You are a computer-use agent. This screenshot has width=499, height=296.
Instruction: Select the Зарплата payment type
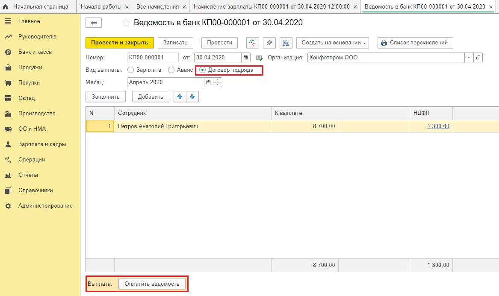(x=131, y=70)
